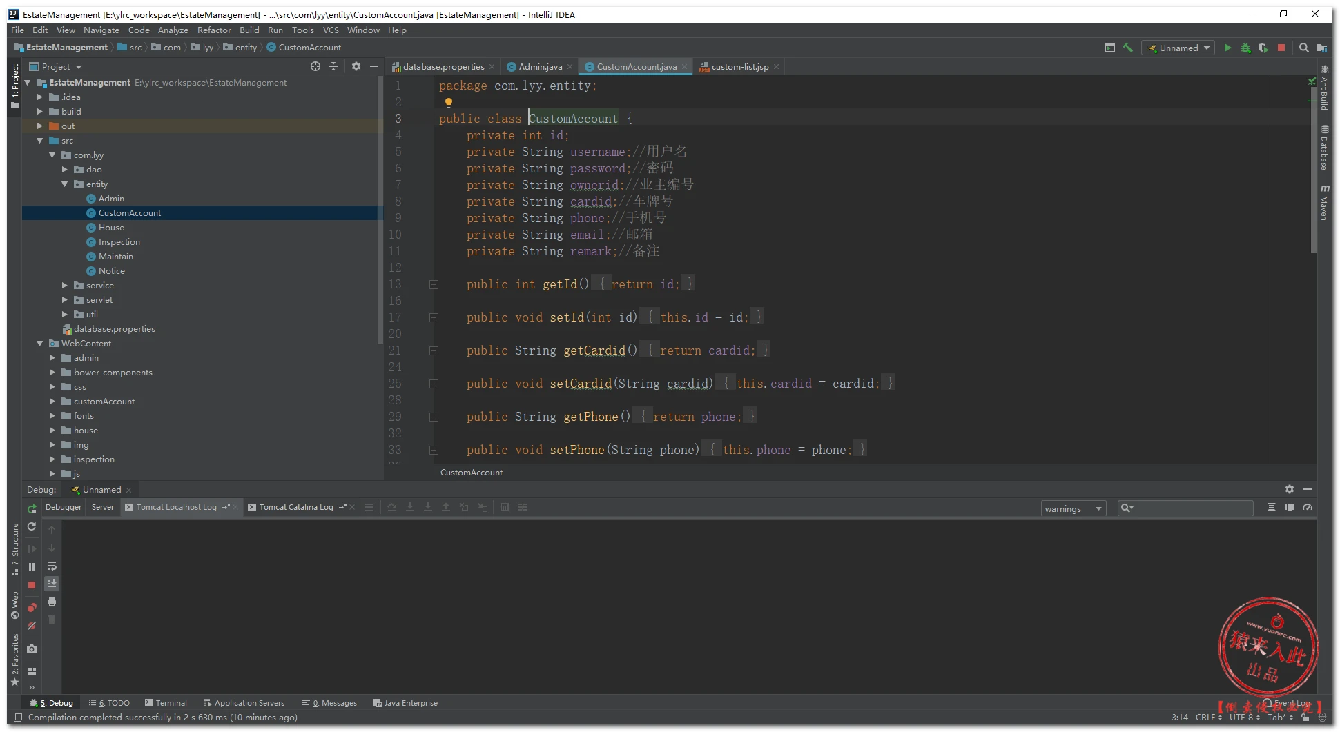
Task: Open the warnings log filter dropdown
Action: coord(1073,508)
